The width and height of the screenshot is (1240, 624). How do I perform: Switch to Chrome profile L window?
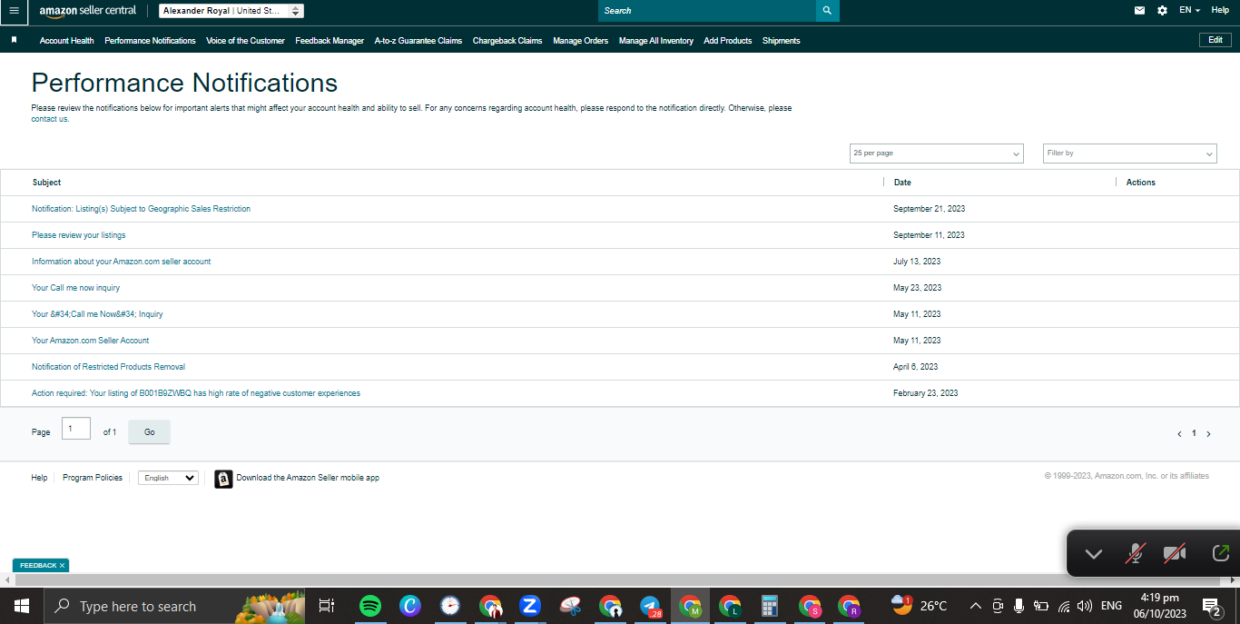pyautogui.click(x=730, y=606)
